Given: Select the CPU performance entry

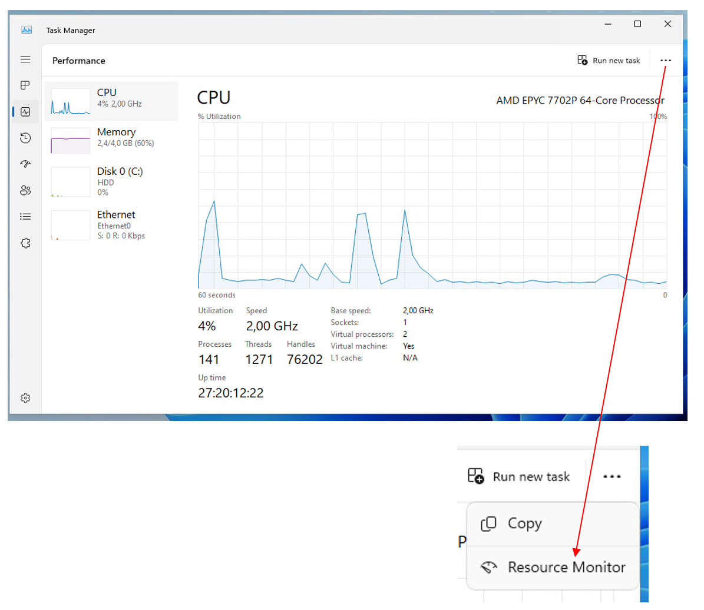Looking at the screenshot, I should tap(111, 101).
